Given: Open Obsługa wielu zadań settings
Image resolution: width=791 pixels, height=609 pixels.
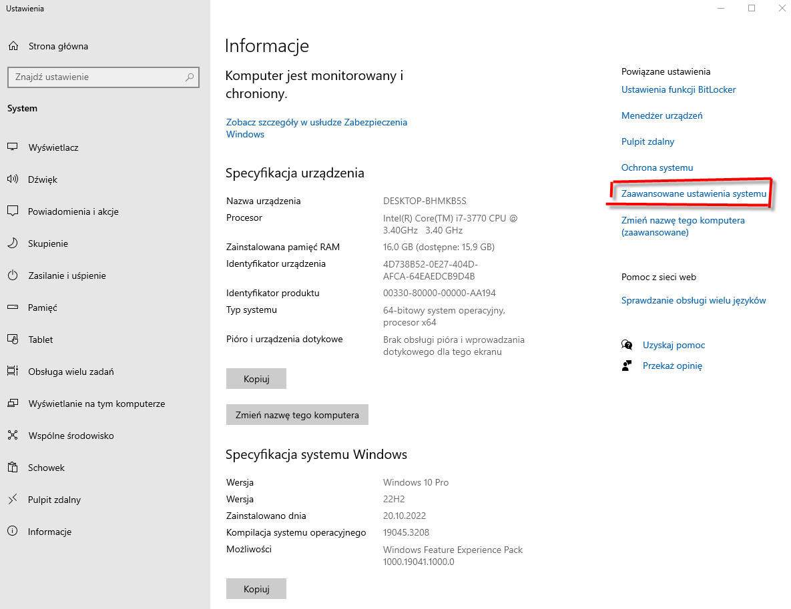Looking at the screenshot, I should [71, 372].
